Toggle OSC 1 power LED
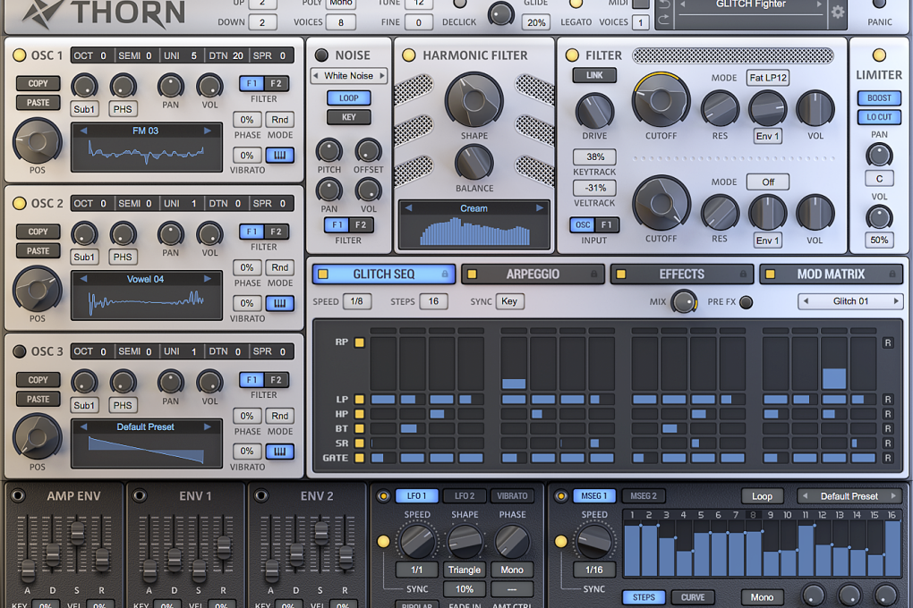The height and width of the screenshot is (608, 913). point(19,55)
